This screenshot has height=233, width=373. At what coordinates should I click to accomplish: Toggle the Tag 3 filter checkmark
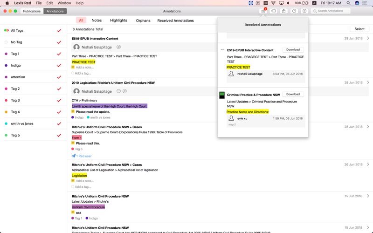59,100
